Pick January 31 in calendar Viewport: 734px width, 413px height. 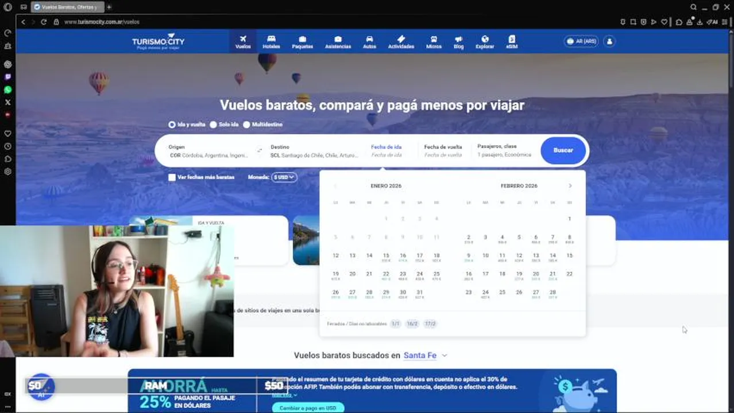419,294
